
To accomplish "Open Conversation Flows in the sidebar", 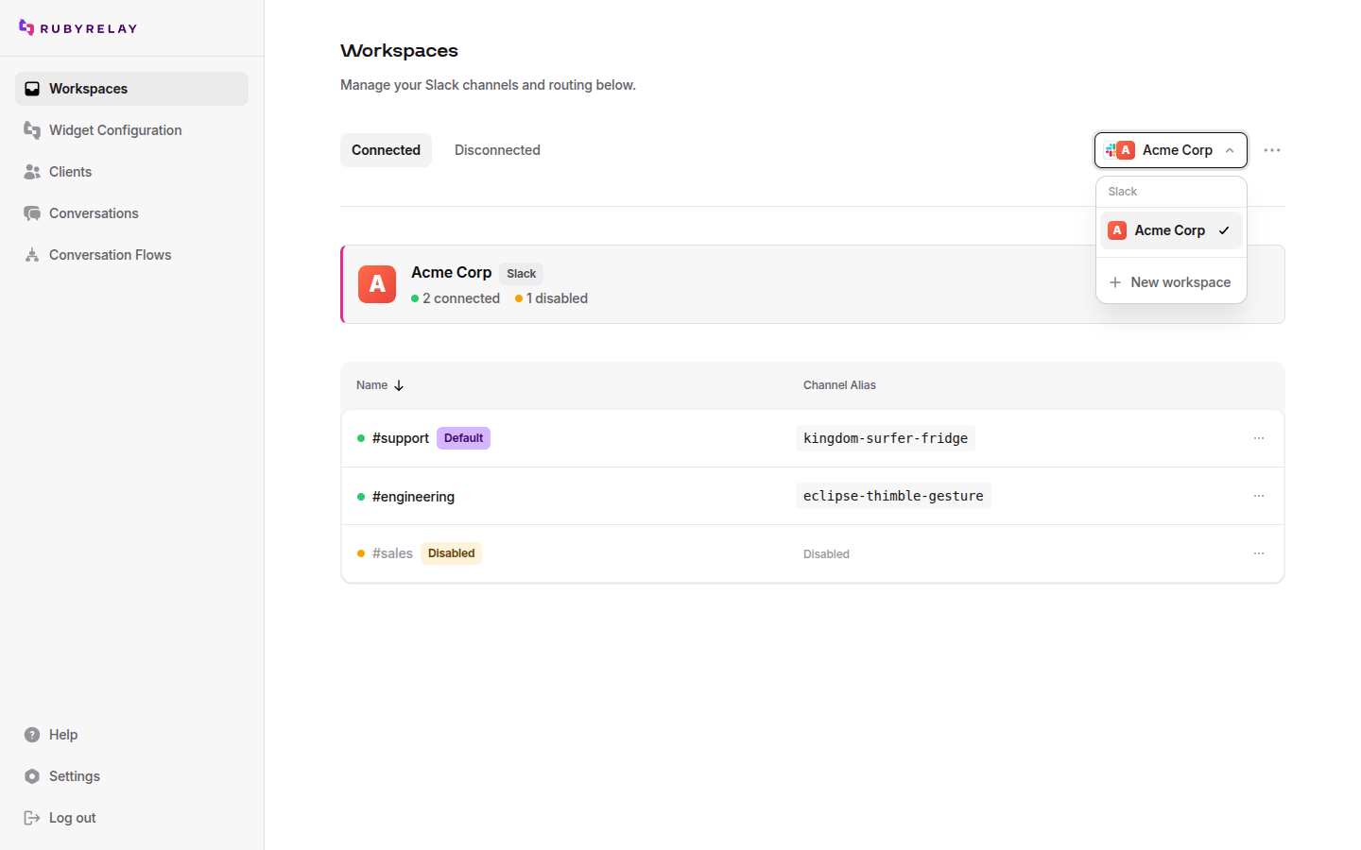I will pyautogui.click(x=131, y=255).
